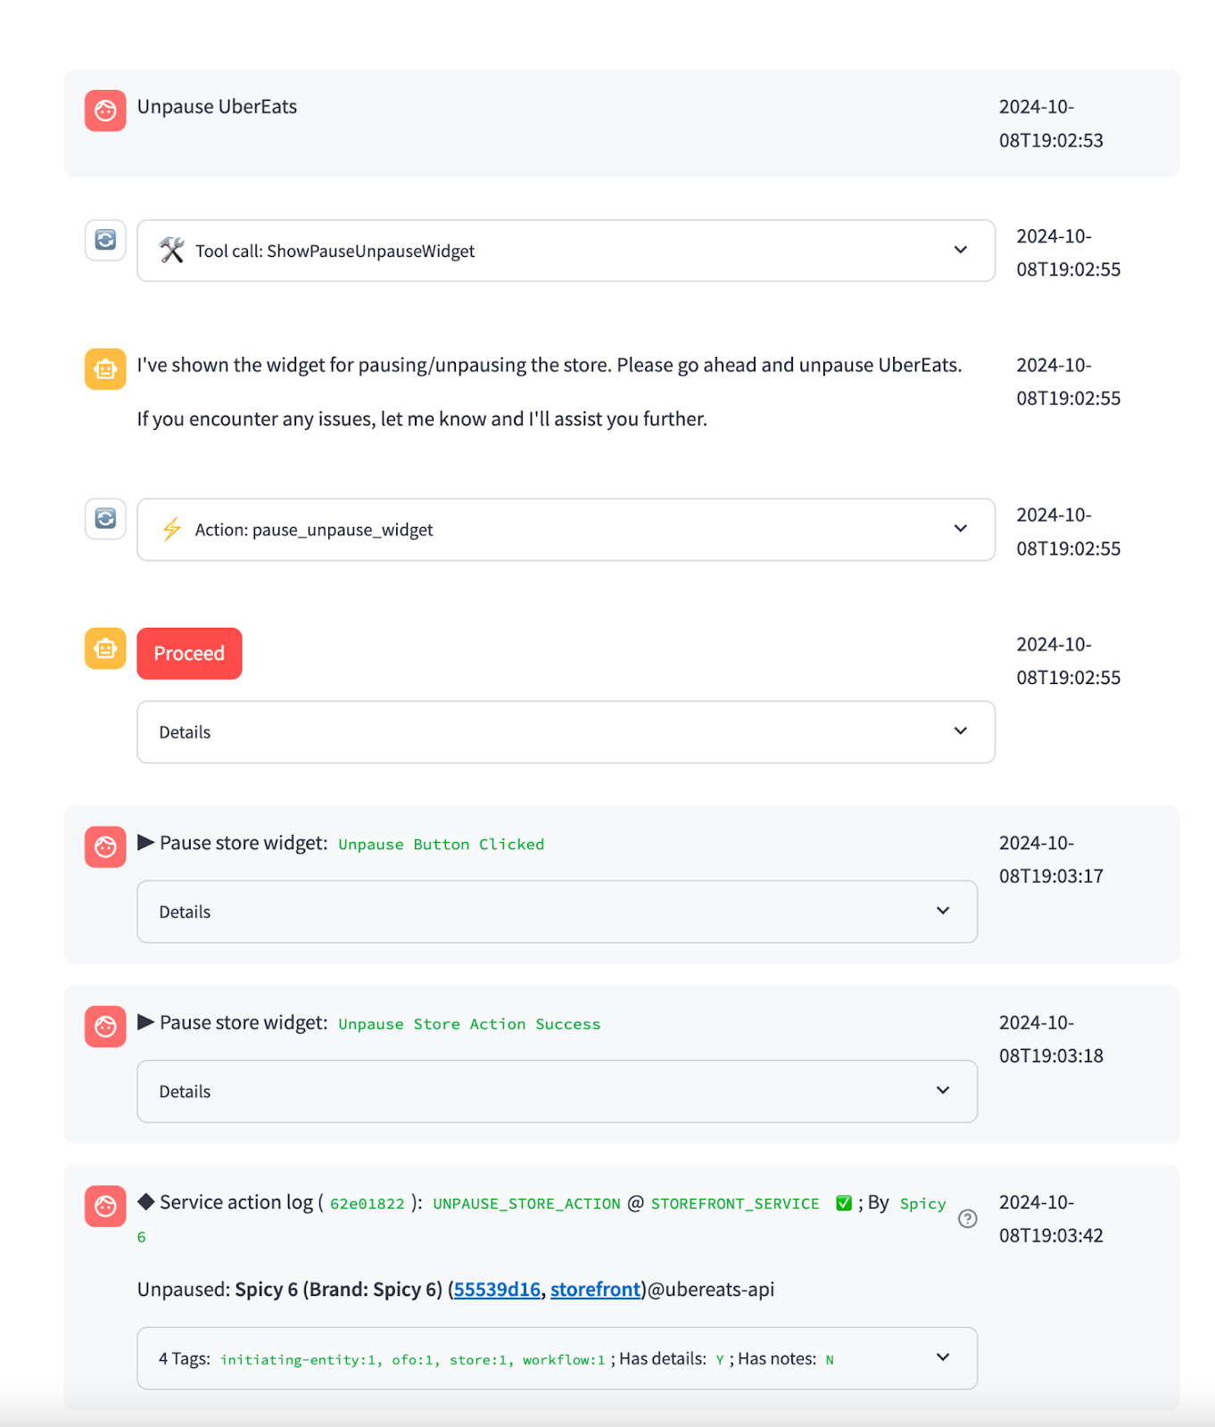The width and height of the screenshot is (1215, 1427).
Task: Click the timestamp ending 19:03:18
Action: point(1051,1039)
